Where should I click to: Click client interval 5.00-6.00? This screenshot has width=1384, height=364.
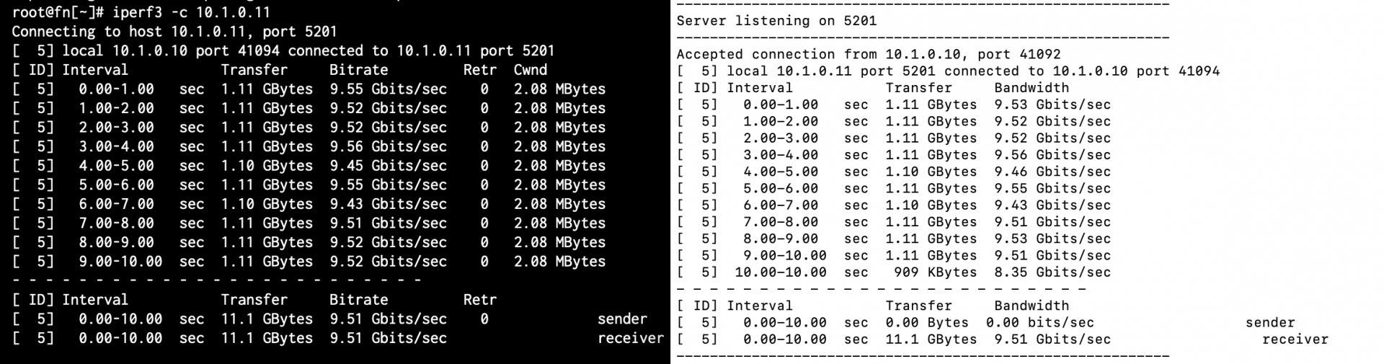116,185
